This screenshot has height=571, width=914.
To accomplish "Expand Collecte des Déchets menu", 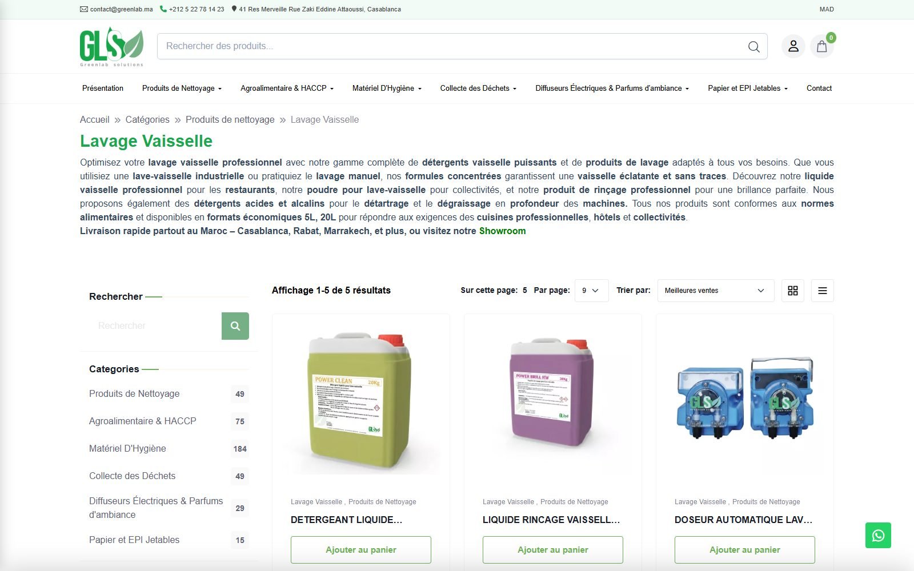I will pos(478,89).
